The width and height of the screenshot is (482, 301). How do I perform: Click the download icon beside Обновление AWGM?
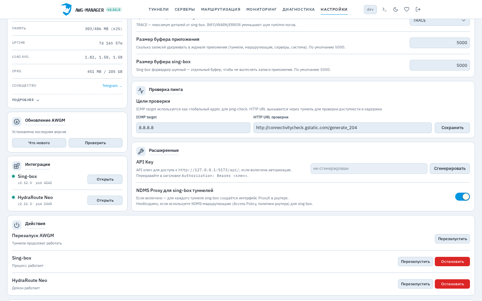(x=17, y=121)
